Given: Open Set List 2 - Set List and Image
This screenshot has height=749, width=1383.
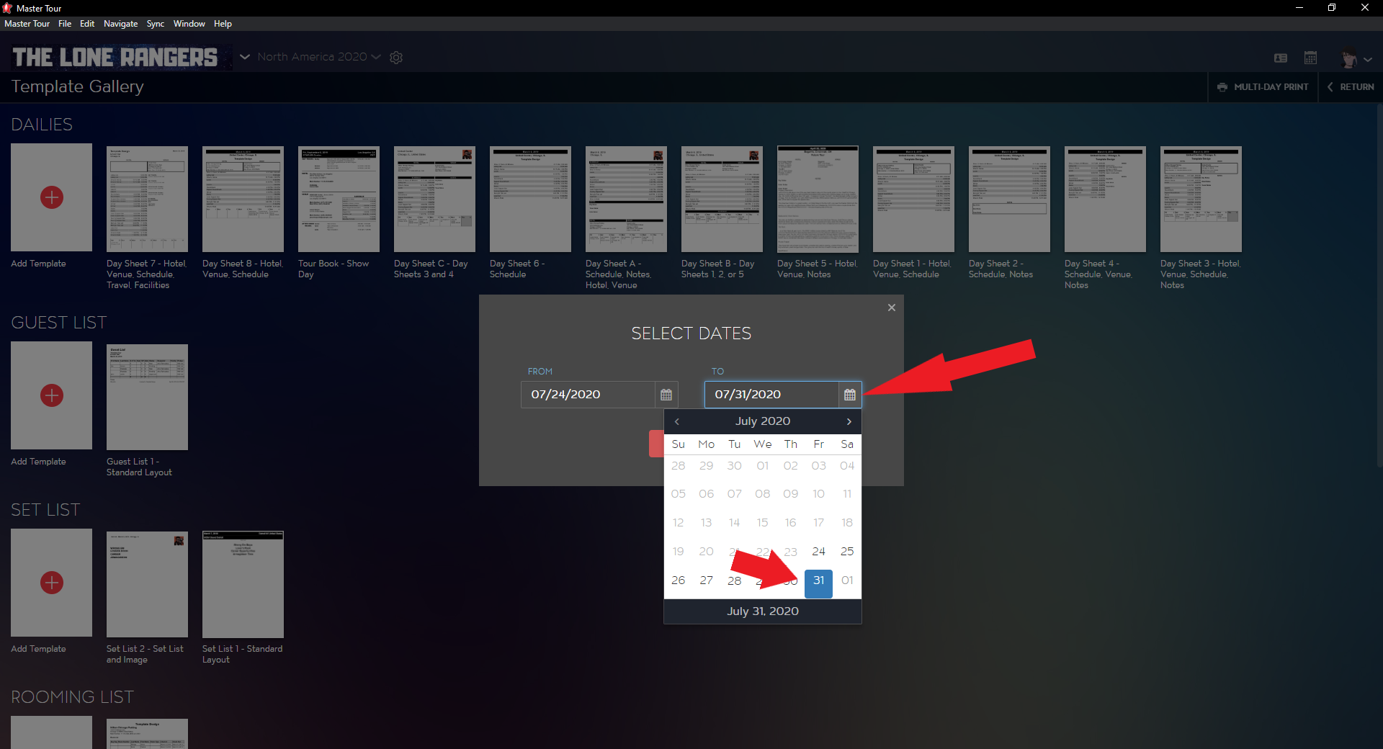Looking at the screenshot, I should [147, 584].
